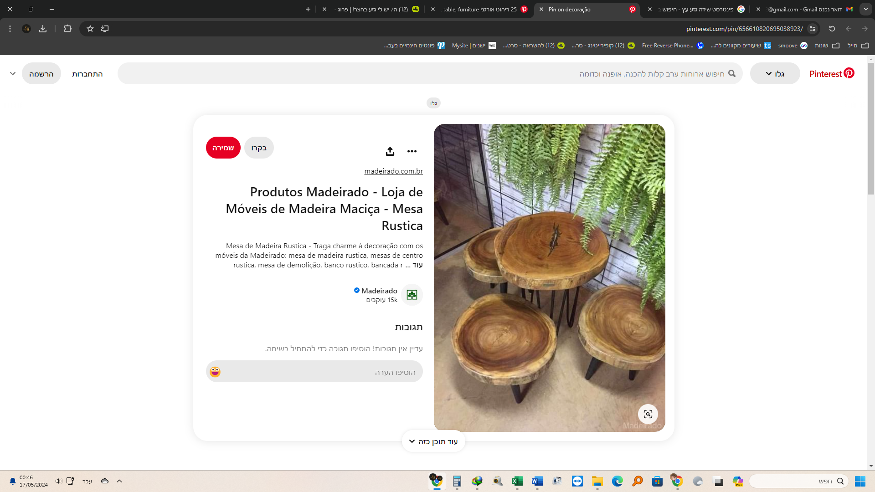
Task: Click the visual search lens icon
Action: (x=648, y=414)
